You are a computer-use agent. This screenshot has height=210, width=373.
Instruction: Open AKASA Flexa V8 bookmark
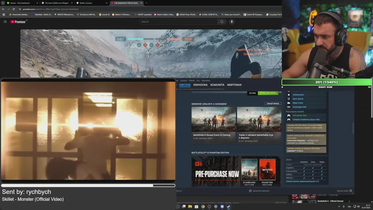(186, 14)
